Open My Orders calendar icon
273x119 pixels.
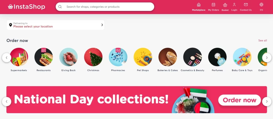click(x=214, y=5)
